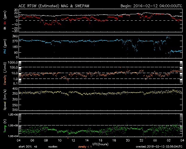Image resolution: width=186 pixels, height=149 pixels.
Task: Click the 00 hour tick on time axis
Action: 155,140
